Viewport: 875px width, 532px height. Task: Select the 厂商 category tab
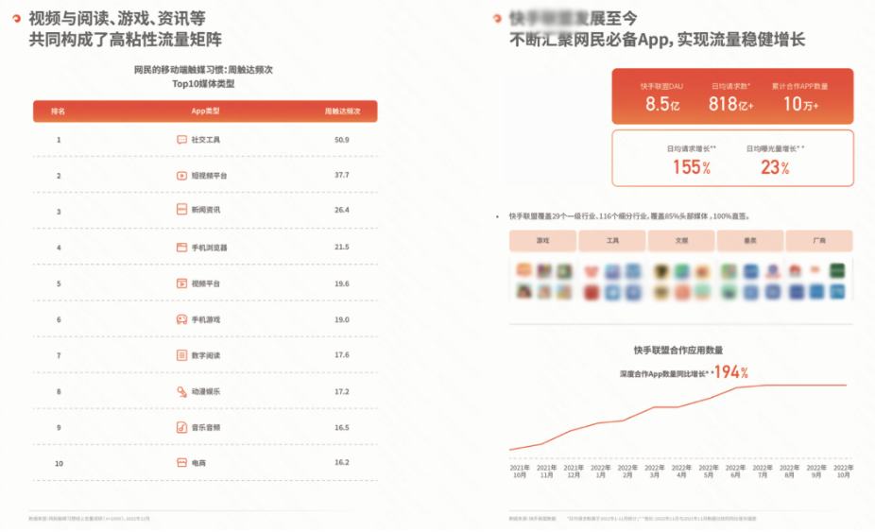(x=819, y=241)
